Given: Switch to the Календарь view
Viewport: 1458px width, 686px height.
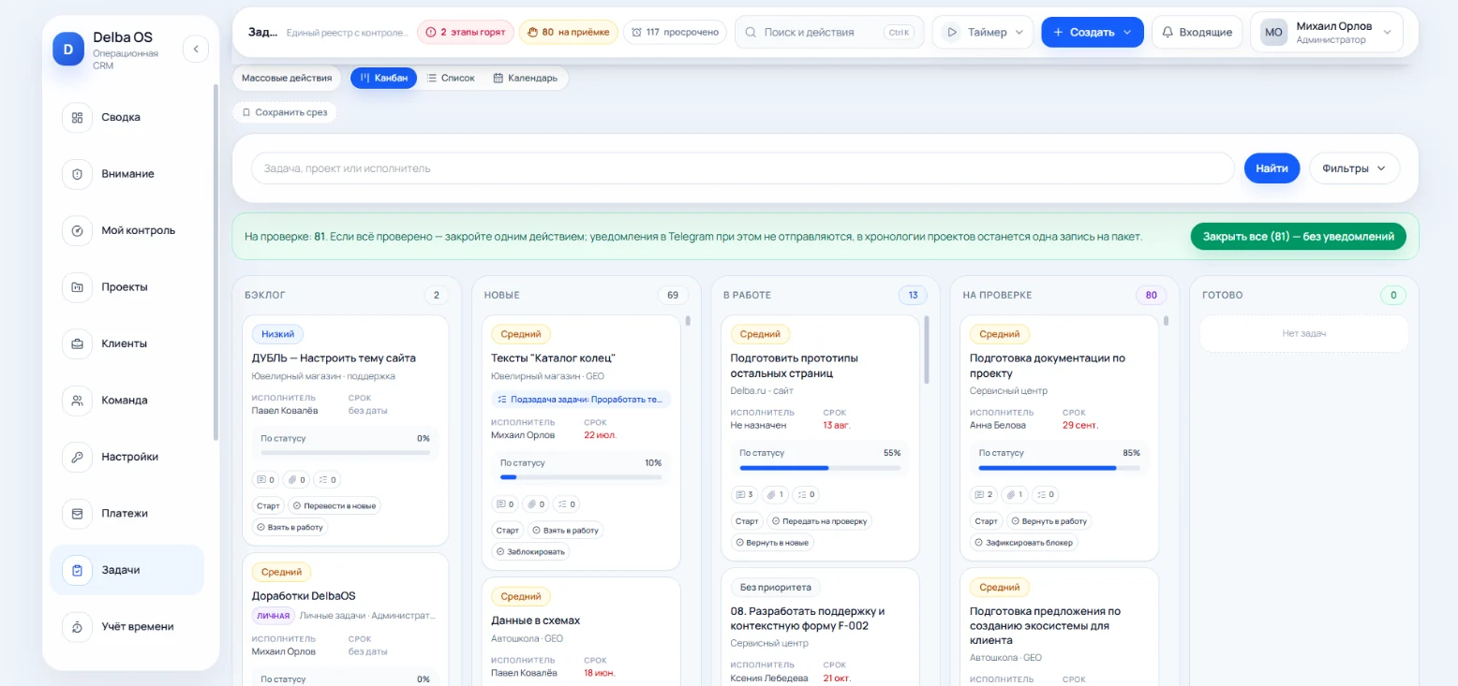Looking at the screenshot, I should coord(525,79).
